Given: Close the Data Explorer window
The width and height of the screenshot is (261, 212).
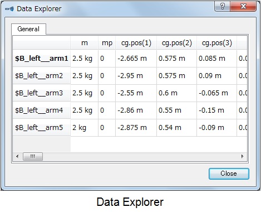Looking at the screenshot, I should pos(243,7).
